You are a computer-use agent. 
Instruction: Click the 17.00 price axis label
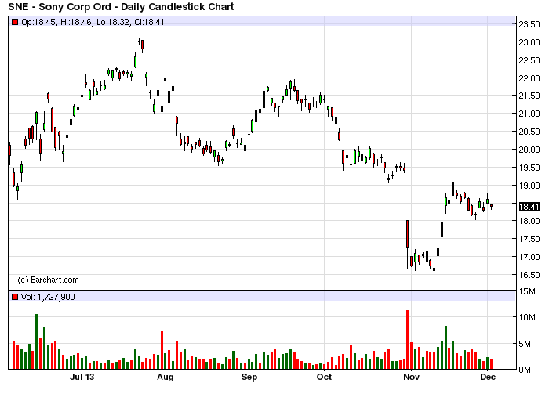point(529,257)
